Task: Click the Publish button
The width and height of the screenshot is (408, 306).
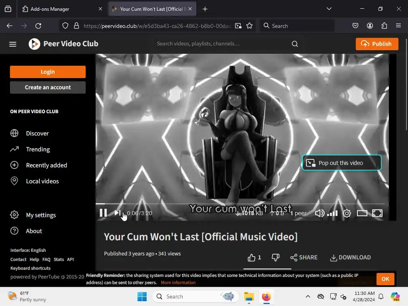Action: point(377,44)
